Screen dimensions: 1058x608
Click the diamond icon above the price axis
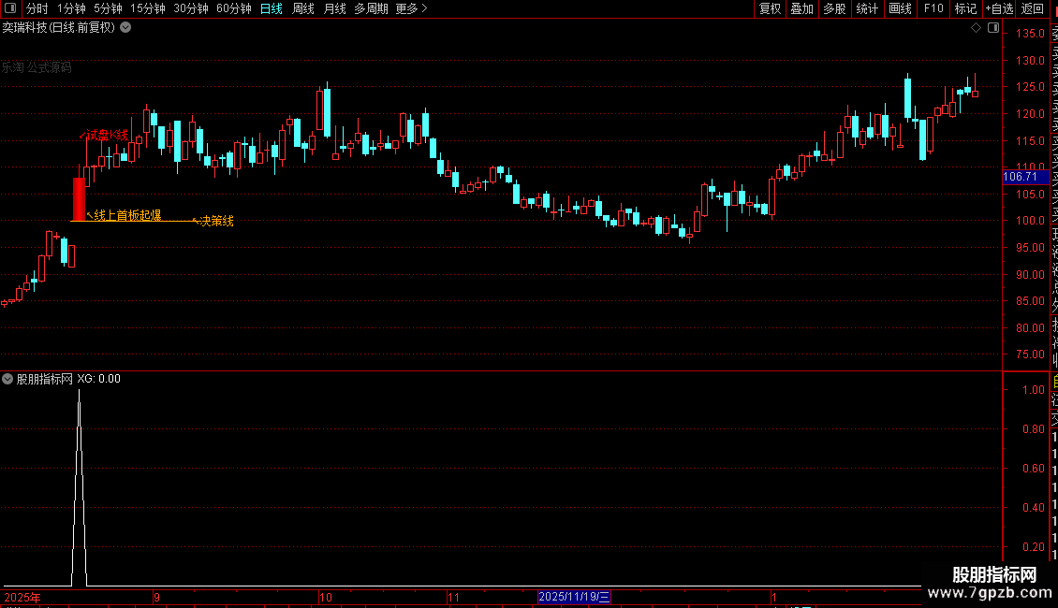point(976,28)
